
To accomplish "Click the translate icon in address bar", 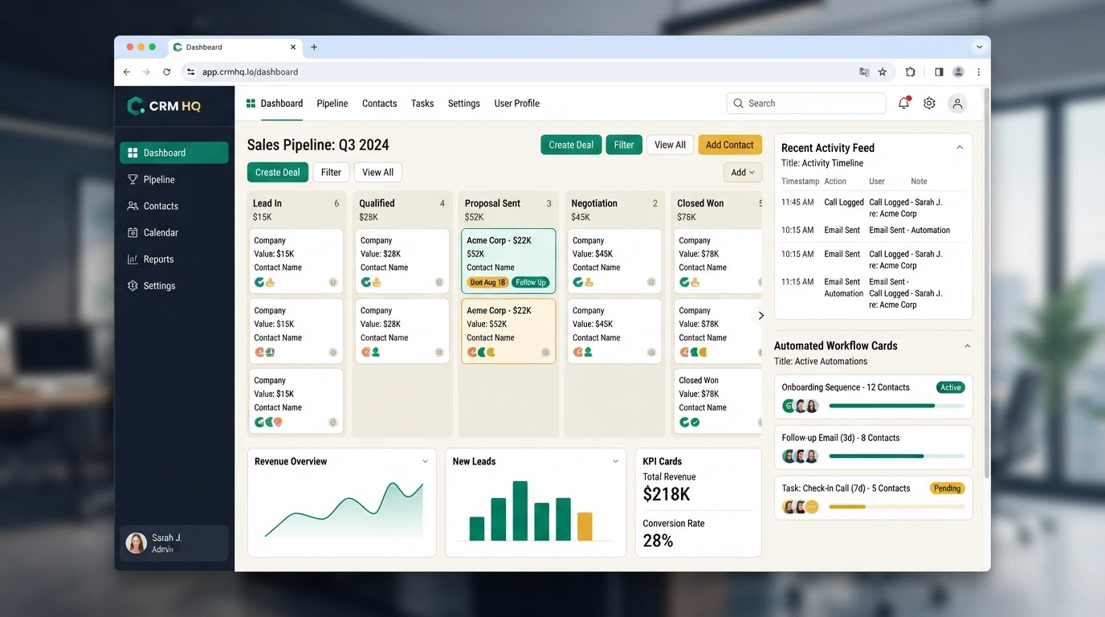I will [864, 72].
